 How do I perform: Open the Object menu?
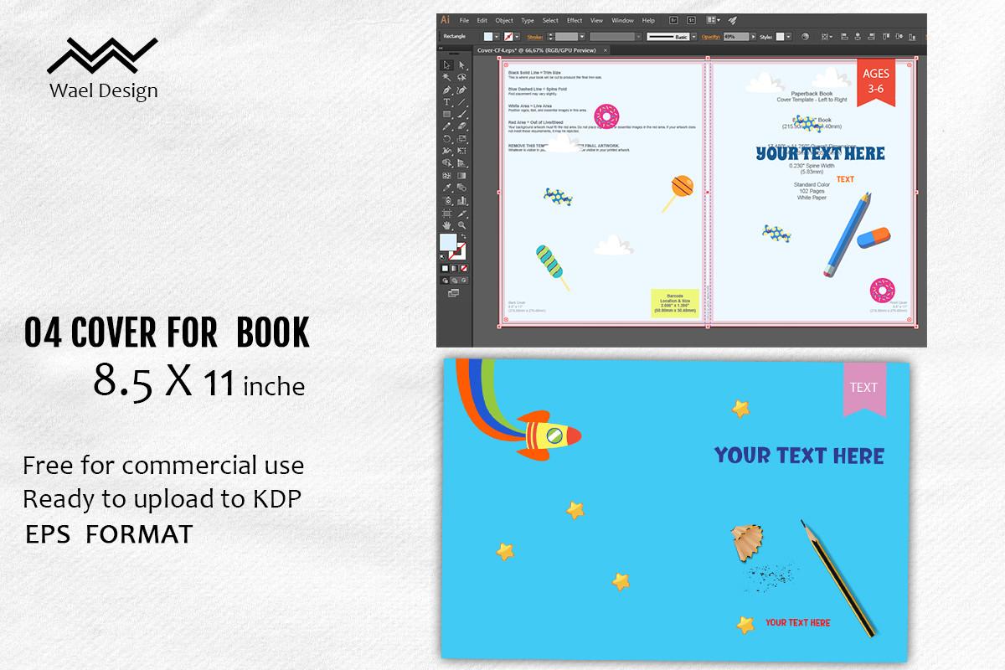point(504,20)
